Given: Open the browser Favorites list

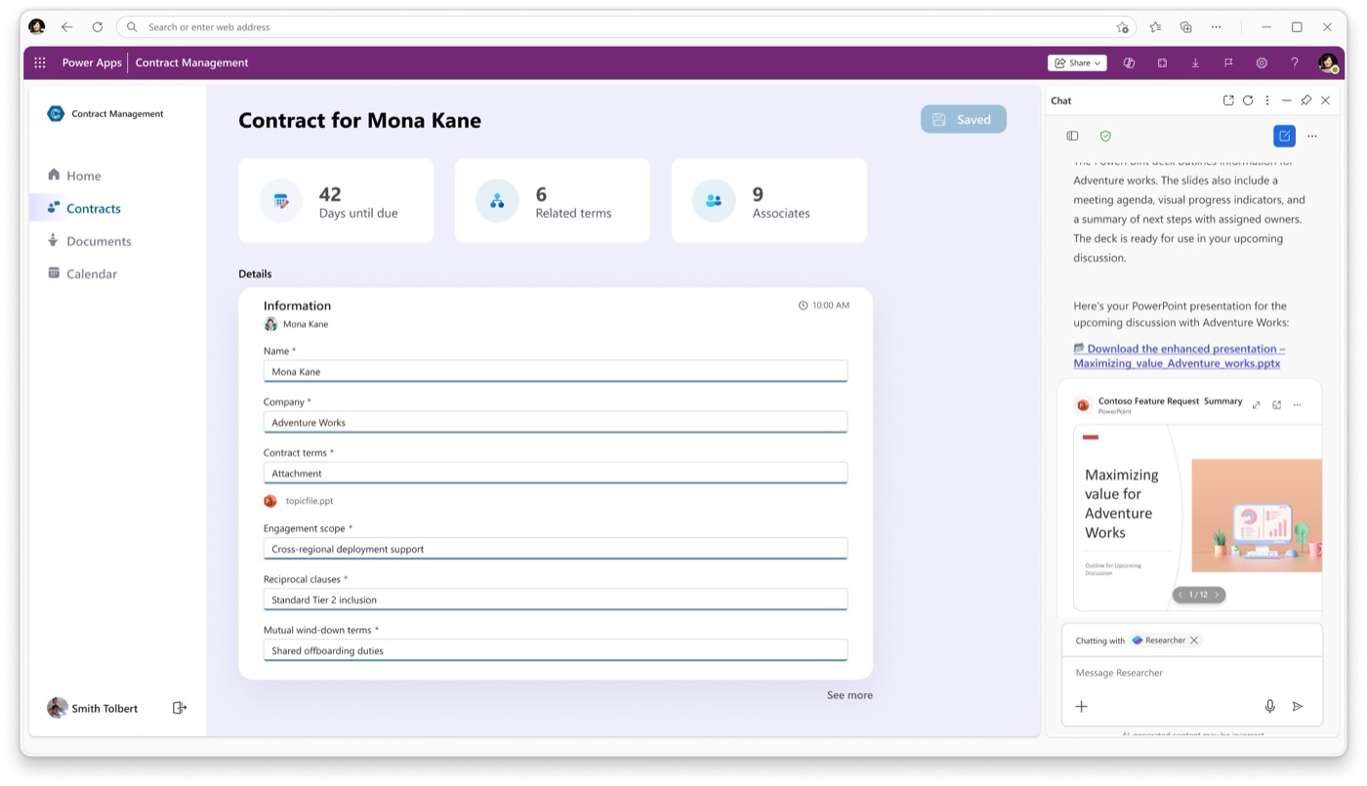Looking at the screenshot, I should (x=1155, y=27).
